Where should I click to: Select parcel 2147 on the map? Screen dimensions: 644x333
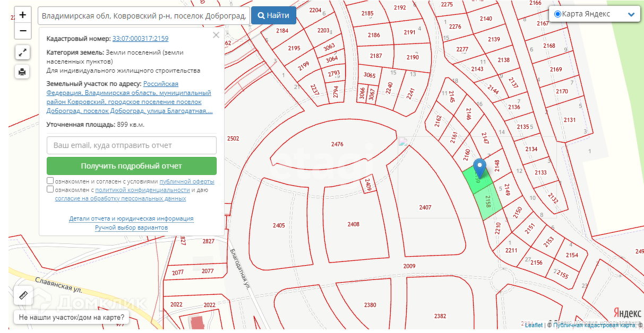[485, 138]
